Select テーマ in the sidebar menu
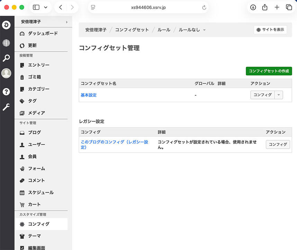 coord(35,236)
